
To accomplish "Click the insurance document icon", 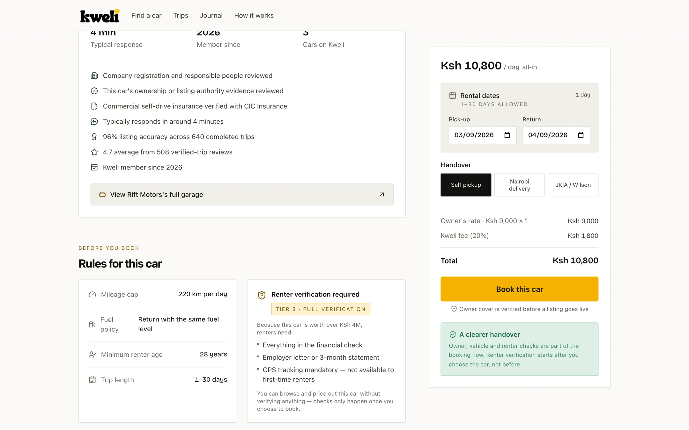I will click(94, 106).
